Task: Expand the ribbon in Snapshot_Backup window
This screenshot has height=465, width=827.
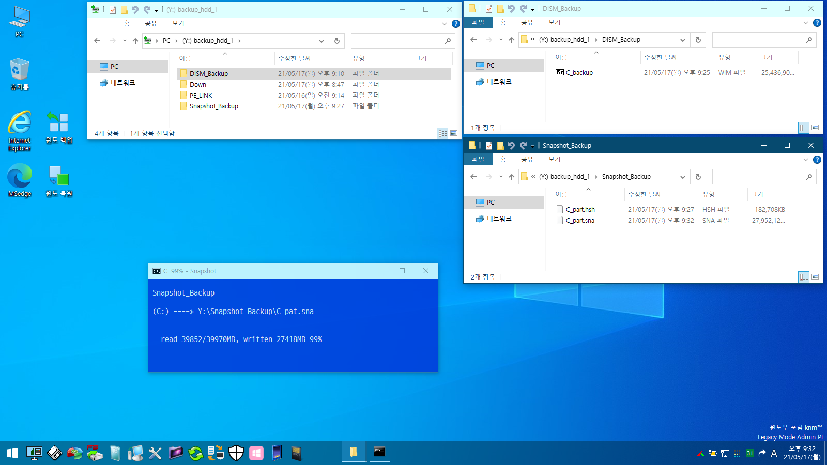Action: [806, 160]
